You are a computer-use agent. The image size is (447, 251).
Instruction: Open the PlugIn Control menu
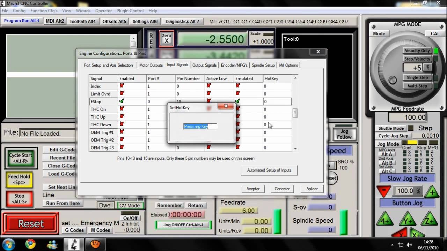130,11
